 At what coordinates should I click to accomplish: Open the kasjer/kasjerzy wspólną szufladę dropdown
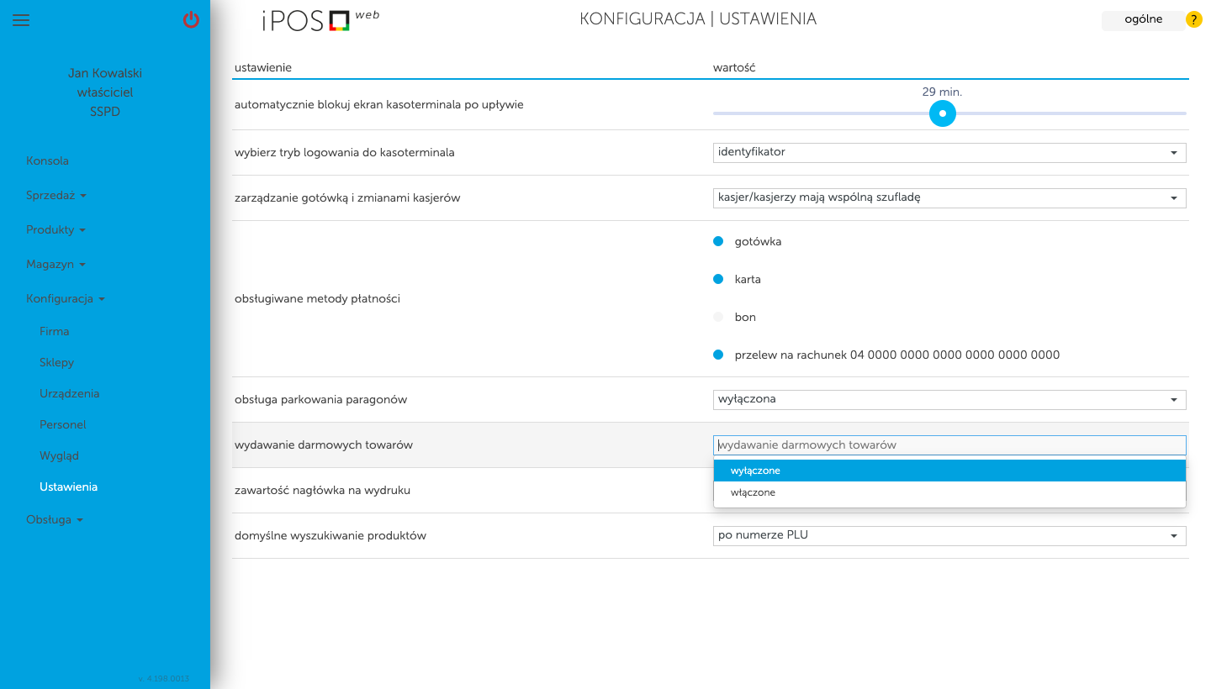point(949,197)
